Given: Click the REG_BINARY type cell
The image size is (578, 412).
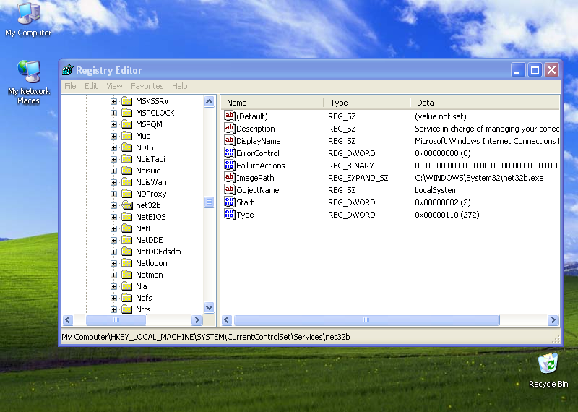Looking at the screenshot, I should tap(351, 166).
